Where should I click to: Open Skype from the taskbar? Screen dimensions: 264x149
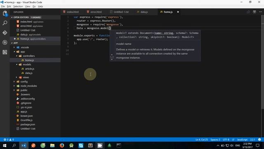81,145
